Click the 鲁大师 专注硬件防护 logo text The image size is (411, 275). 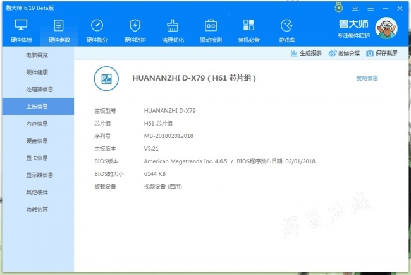353,28
